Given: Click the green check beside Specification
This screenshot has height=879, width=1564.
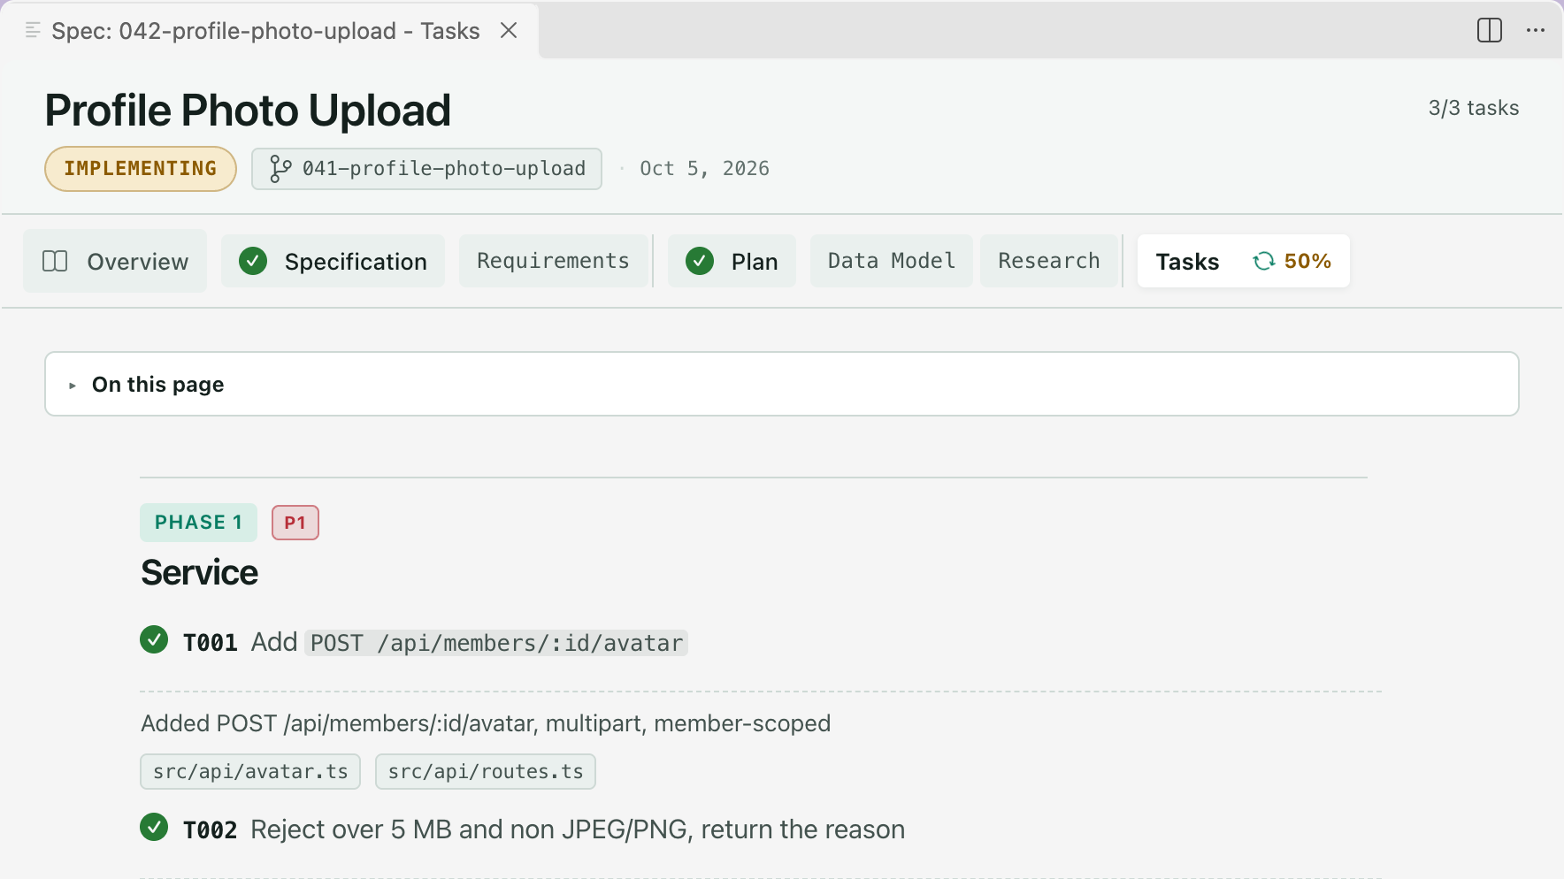Looking at the screenshot, I should (253, 261).
